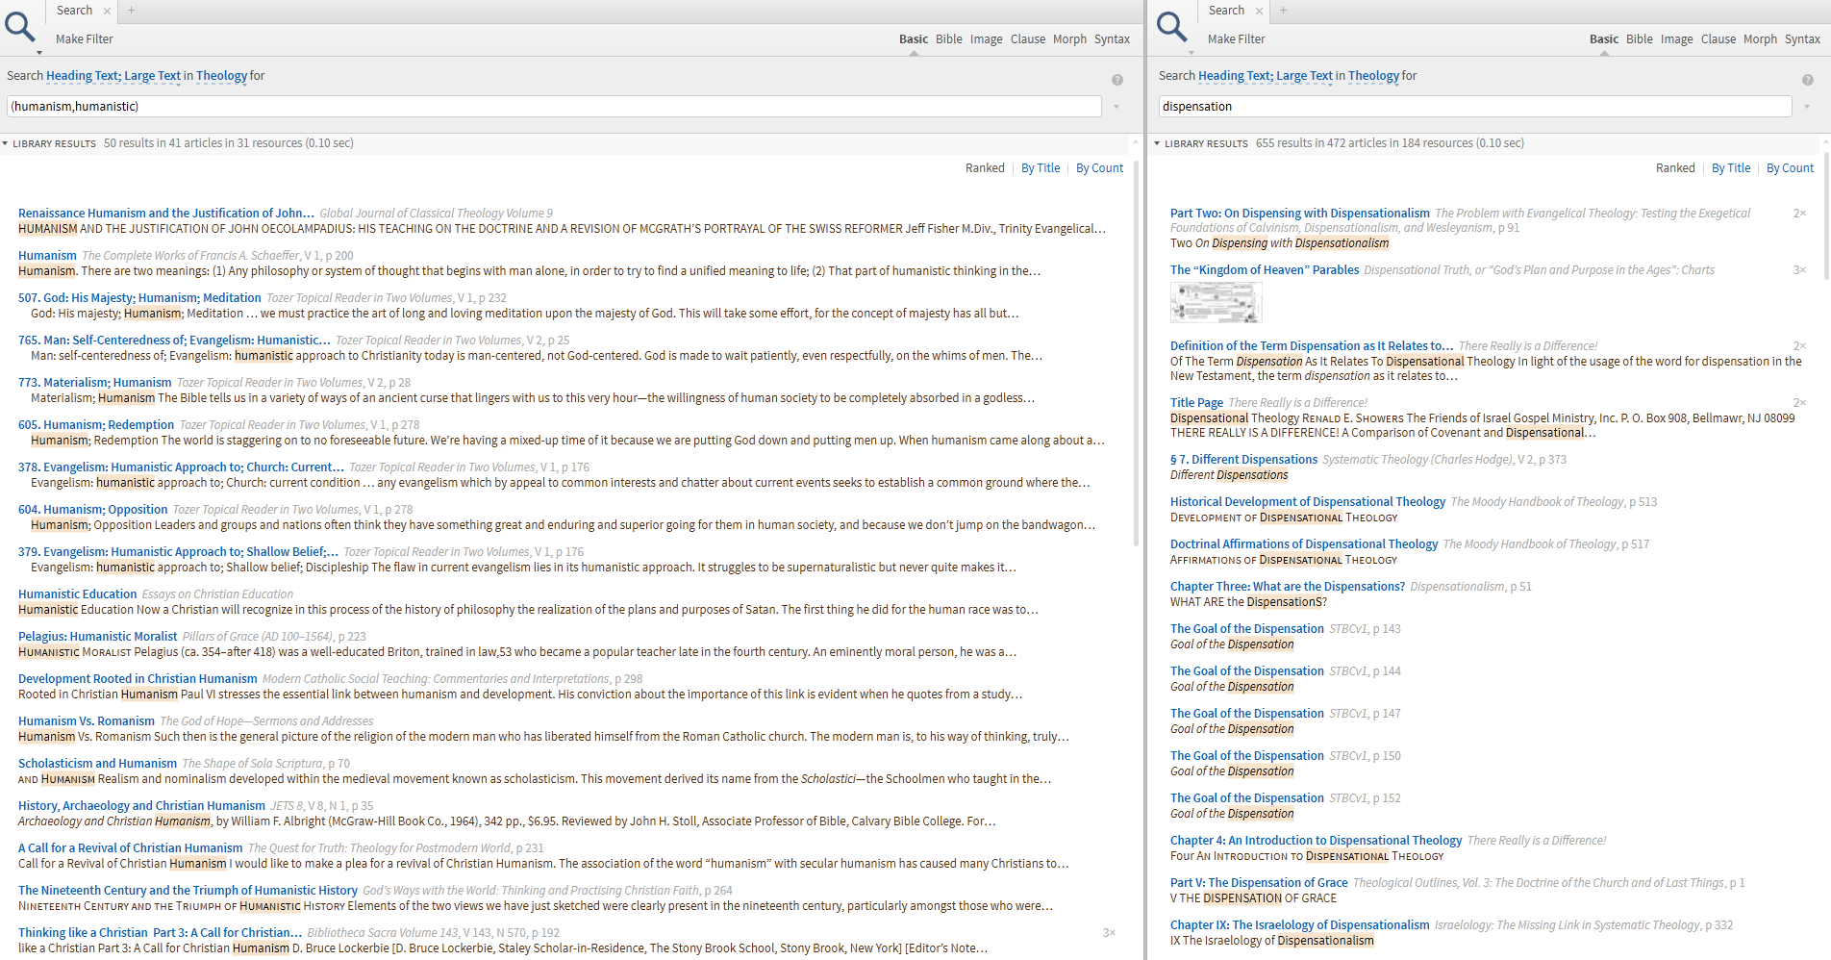Open 'Renaissance Humanism and the Justification' result
Viewport: 1831px width, 960px height.
click(x=166, y=214)
